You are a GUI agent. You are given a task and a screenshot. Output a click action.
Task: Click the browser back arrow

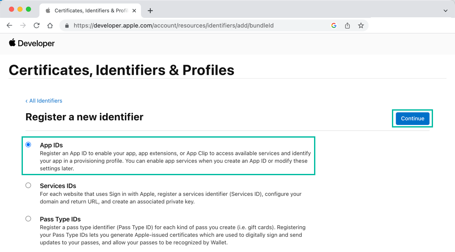coord(9,25)
